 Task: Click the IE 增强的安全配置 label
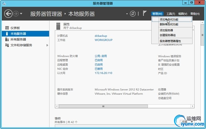tap(169, 65)
